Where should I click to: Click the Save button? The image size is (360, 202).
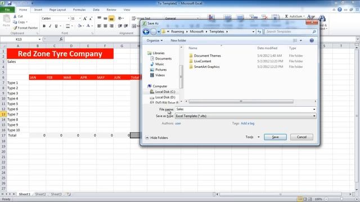point(275,137)
